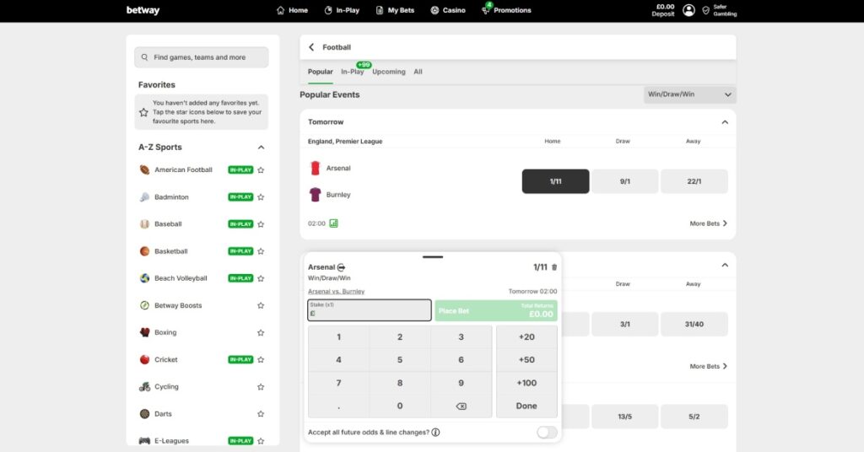Open More Bets for Arsenal vs Burnley

[709, 223]
